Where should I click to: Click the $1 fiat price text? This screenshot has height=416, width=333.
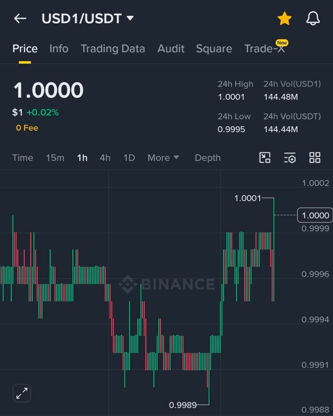coord(18,113)
